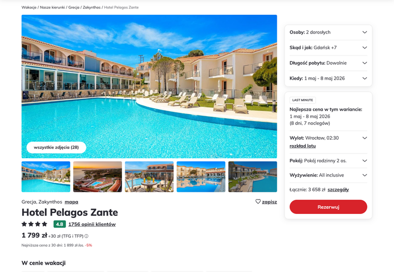Screen dimensions: 394x272
Task: Open the Kiedy date range picker
Action: pos(328,78)
